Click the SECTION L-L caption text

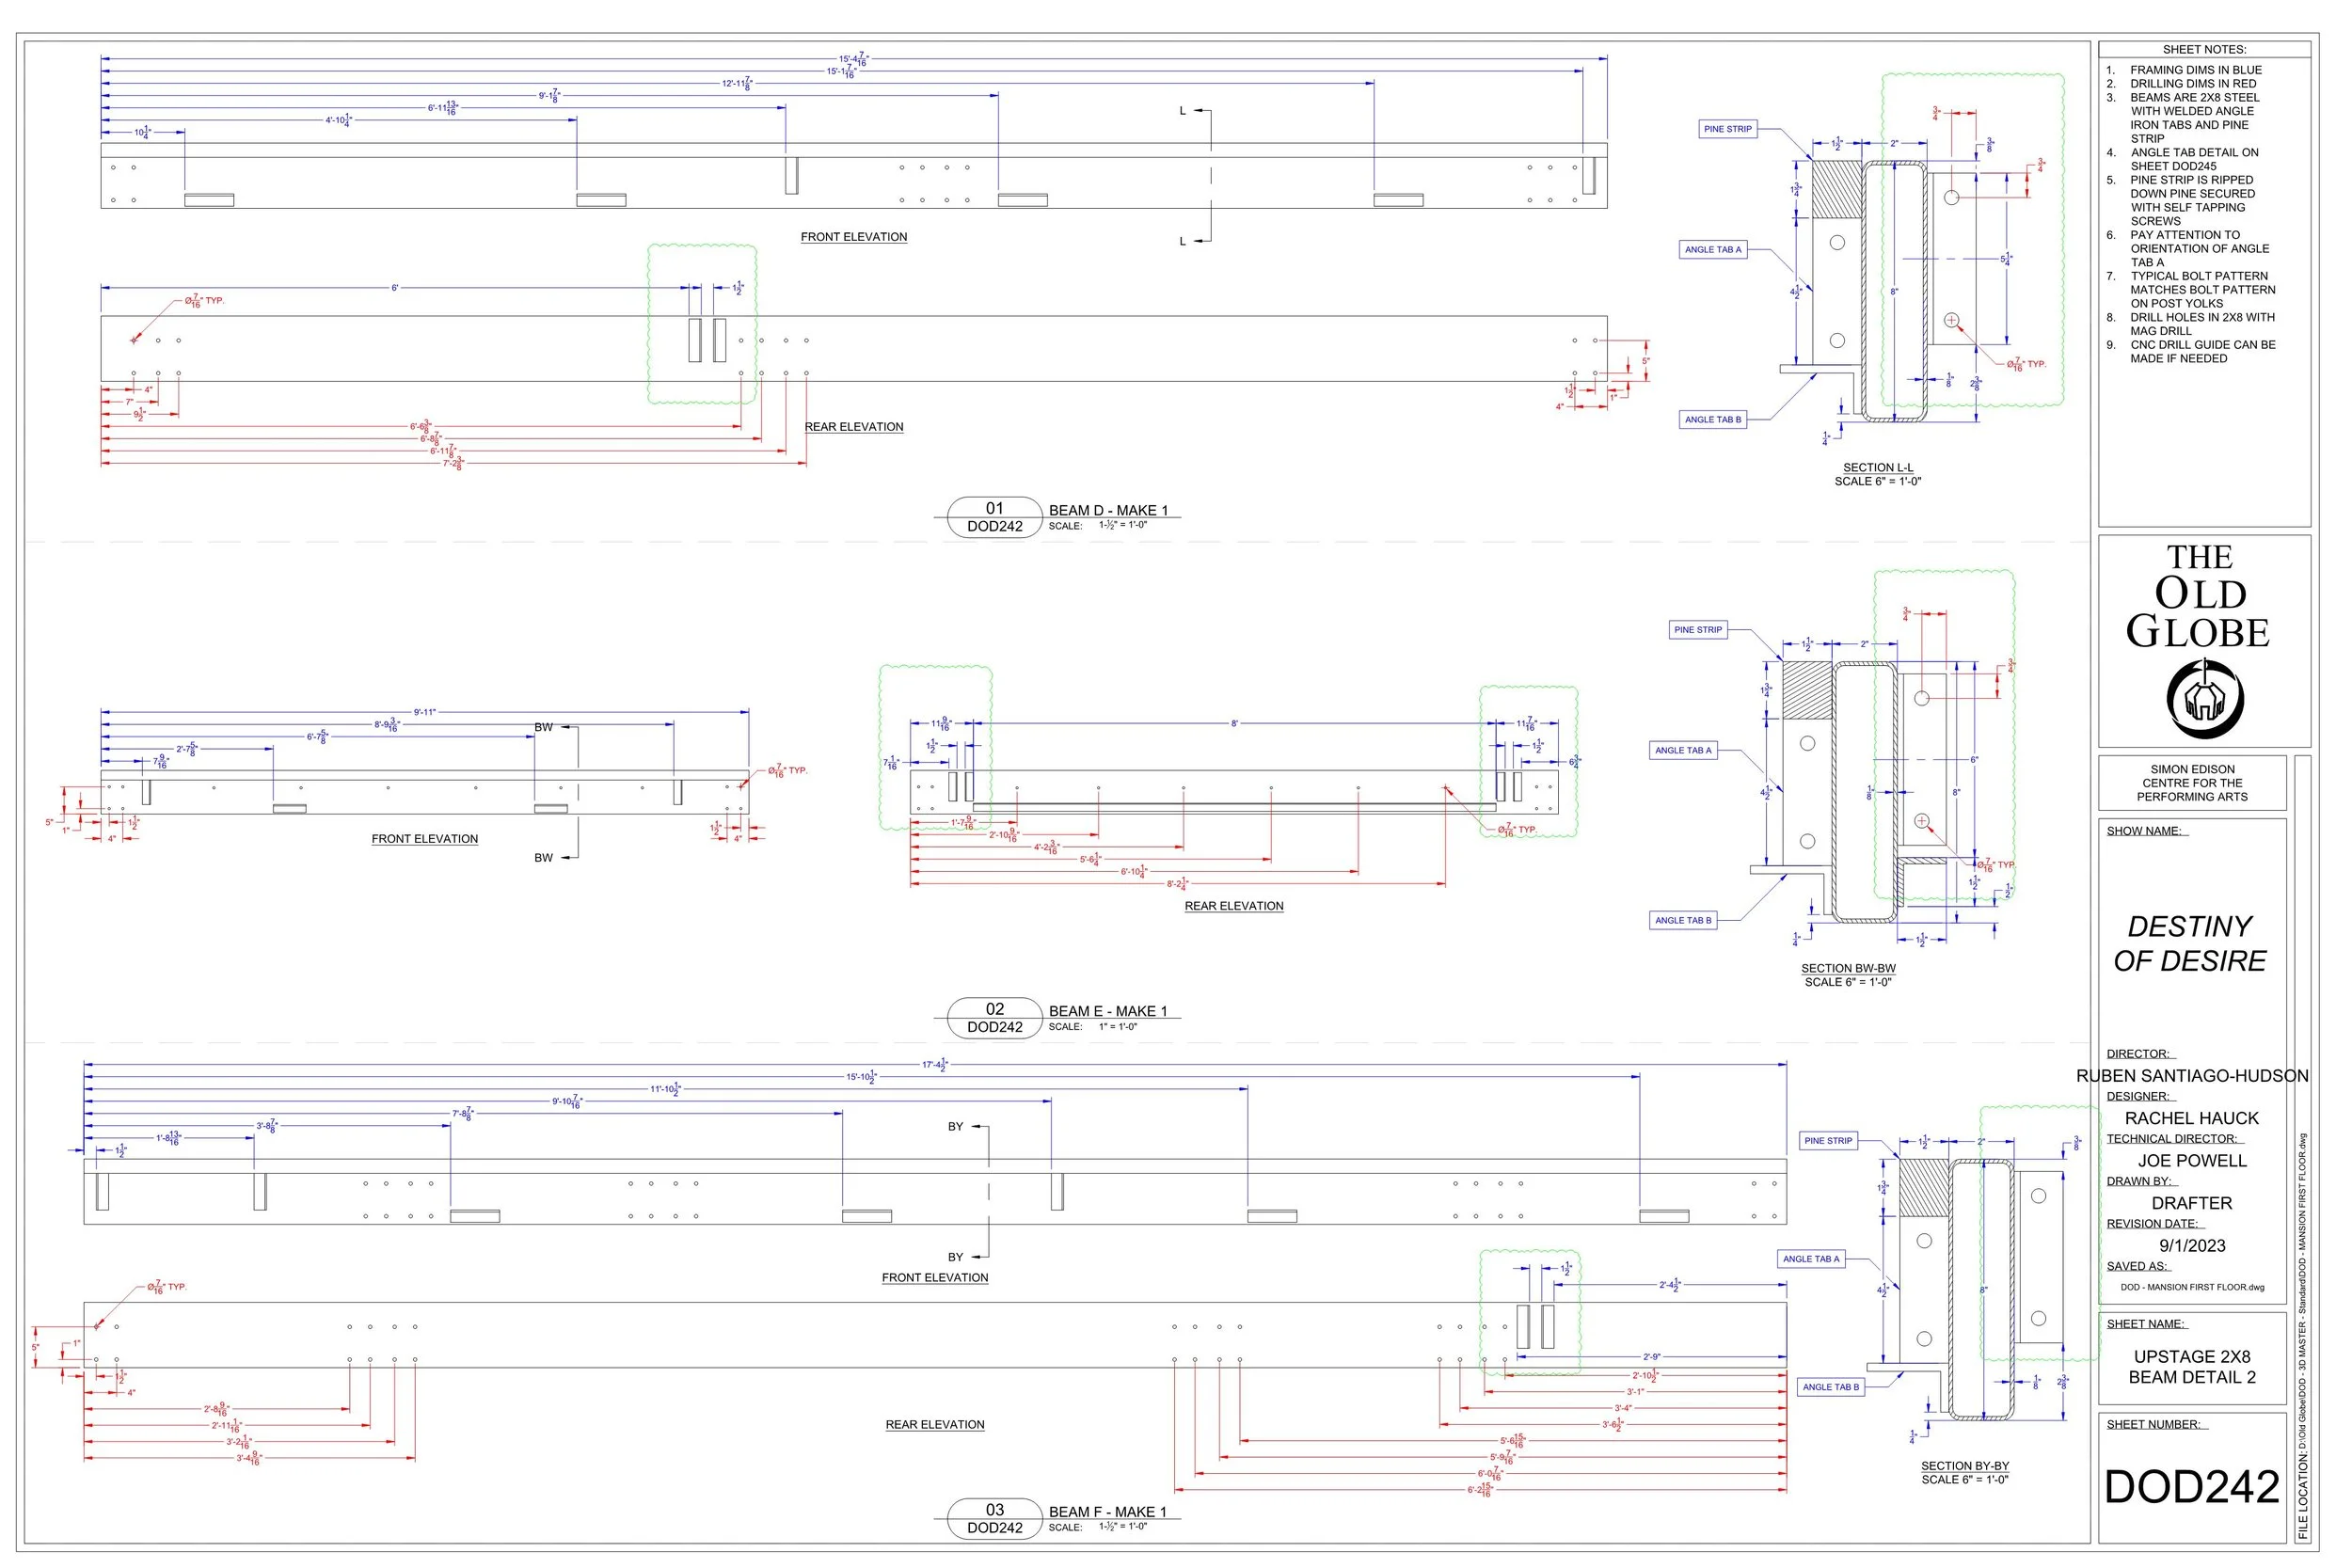(1878, 467)
